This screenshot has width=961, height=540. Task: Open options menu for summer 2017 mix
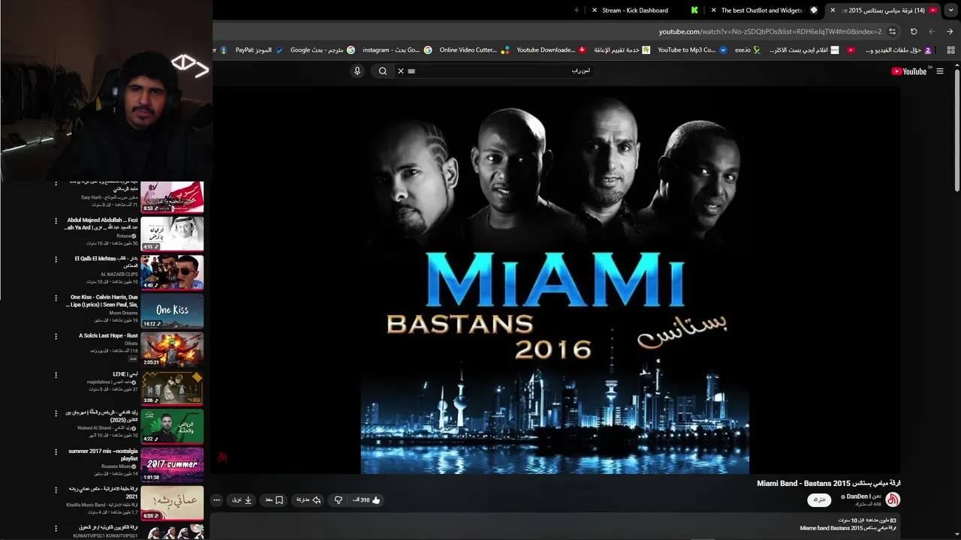(56, 452)
